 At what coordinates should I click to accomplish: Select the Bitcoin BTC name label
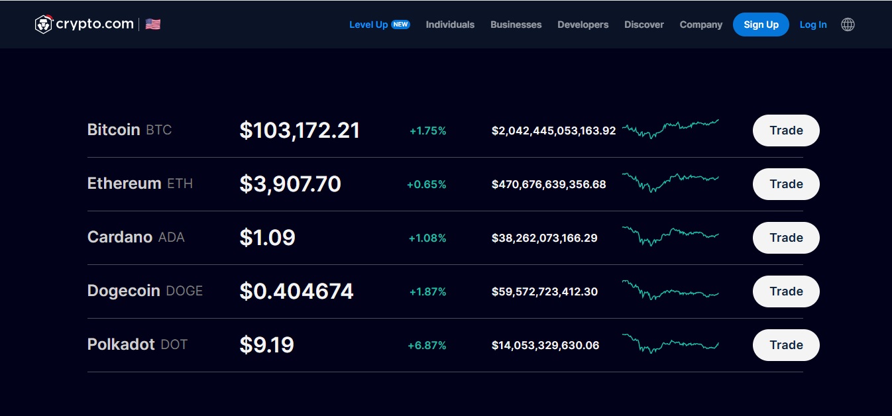coord(130,130)
